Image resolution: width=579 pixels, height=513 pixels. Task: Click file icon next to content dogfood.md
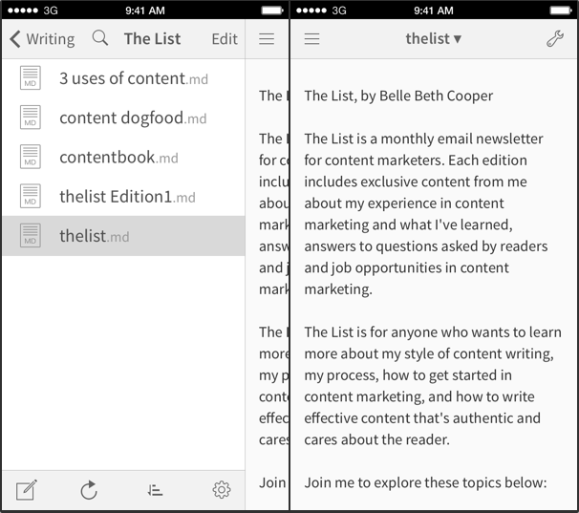click(31, 118)
